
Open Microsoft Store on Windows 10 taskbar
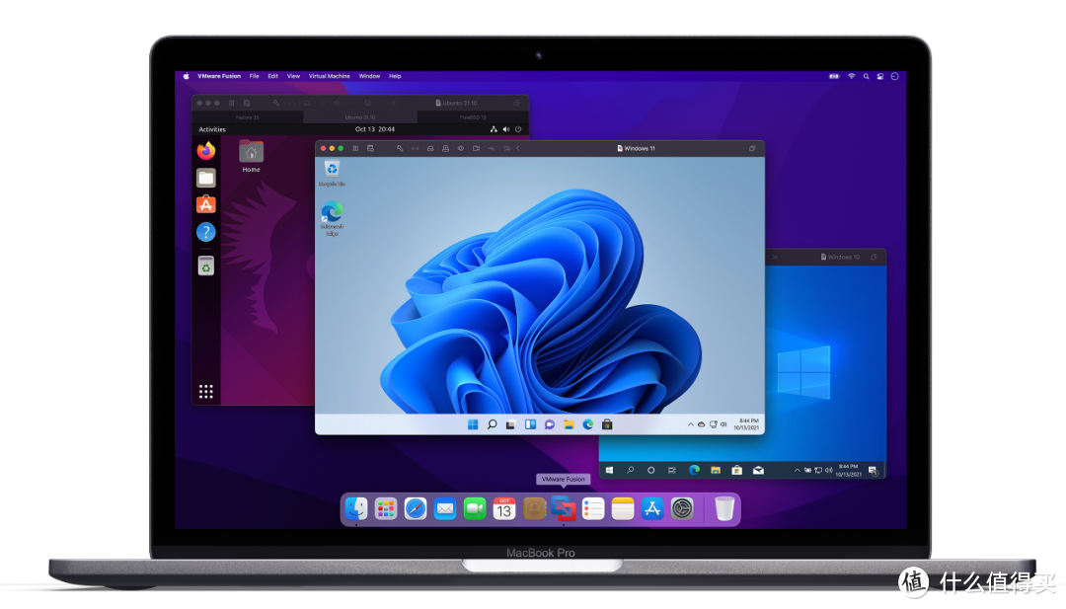coord(737,471)
